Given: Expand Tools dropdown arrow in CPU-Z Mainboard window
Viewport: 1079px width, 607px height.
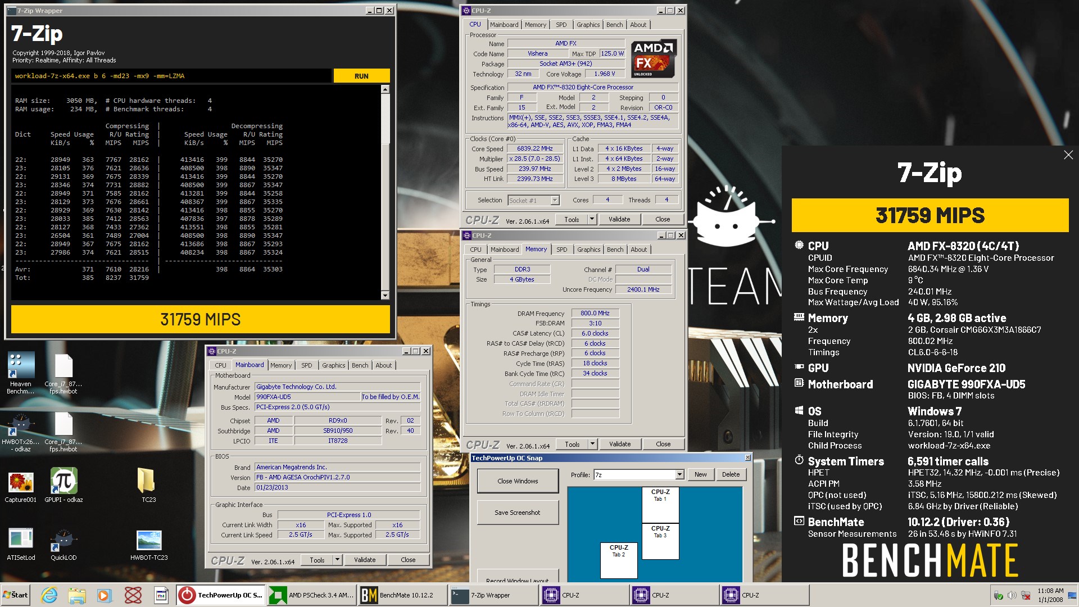Looking at the screenshot, I should 337,560.
